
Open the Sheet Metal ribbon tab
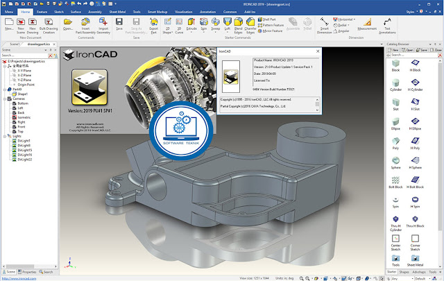pos(117,12)
